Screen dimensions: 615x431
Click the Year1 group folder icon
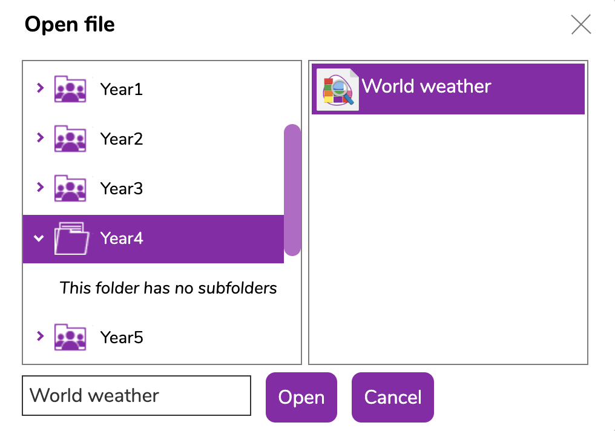coord(70,90)
